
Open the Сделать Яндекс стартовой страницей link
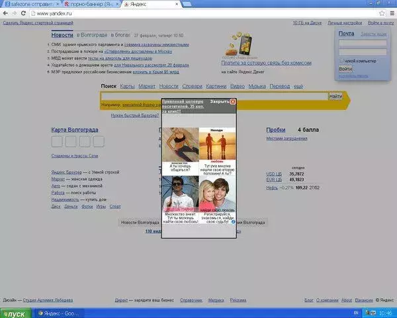pos(38,23)
